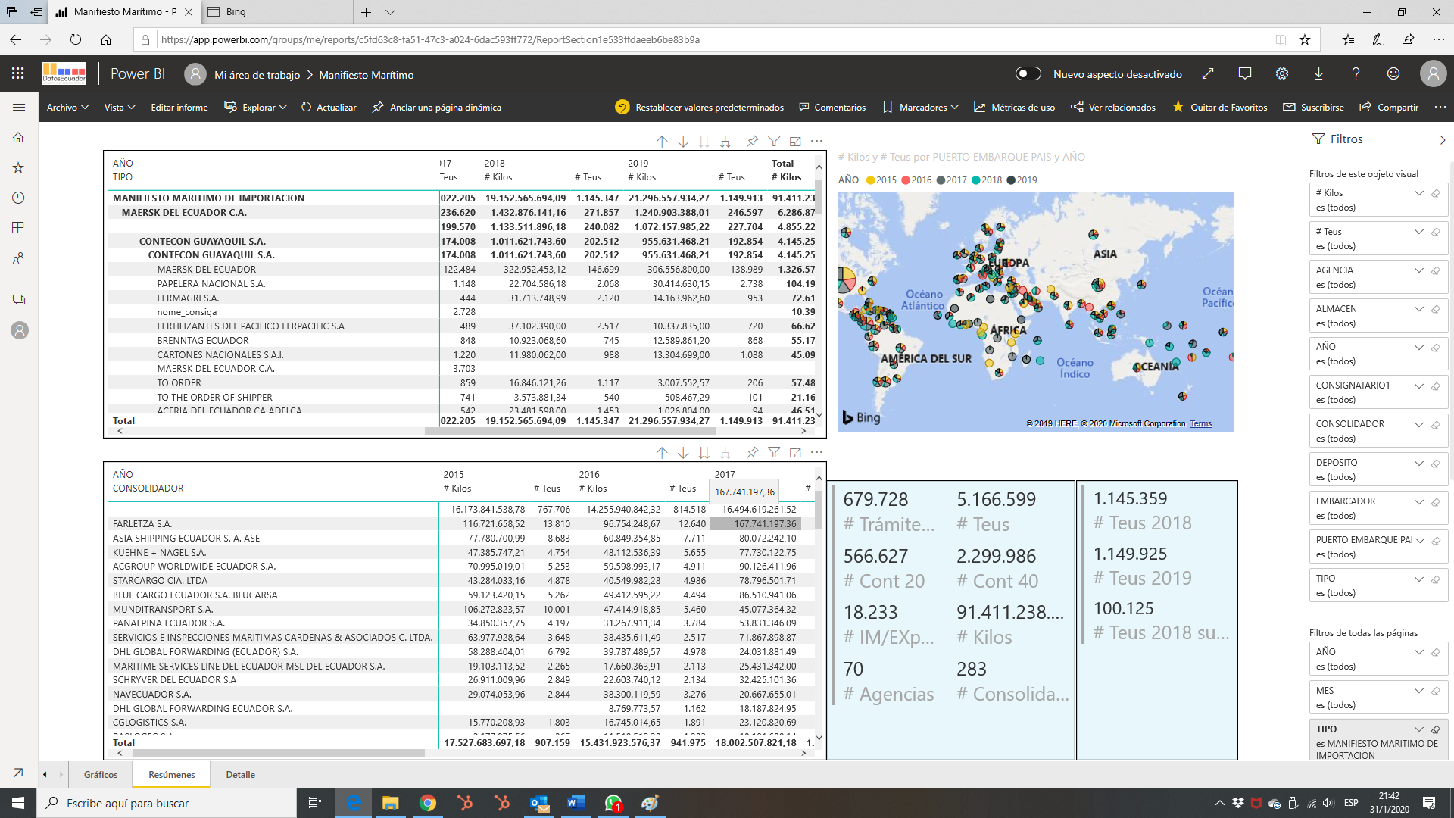Click Mi área de trabajo breadcrumb
The image size is (1454, 818).
click(257, 75)
